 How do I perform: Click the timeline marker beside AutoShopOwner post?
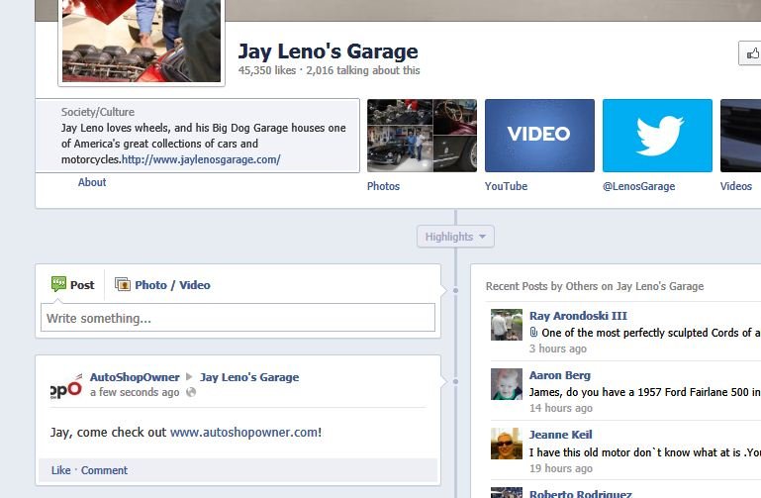[x=455, y=381]
